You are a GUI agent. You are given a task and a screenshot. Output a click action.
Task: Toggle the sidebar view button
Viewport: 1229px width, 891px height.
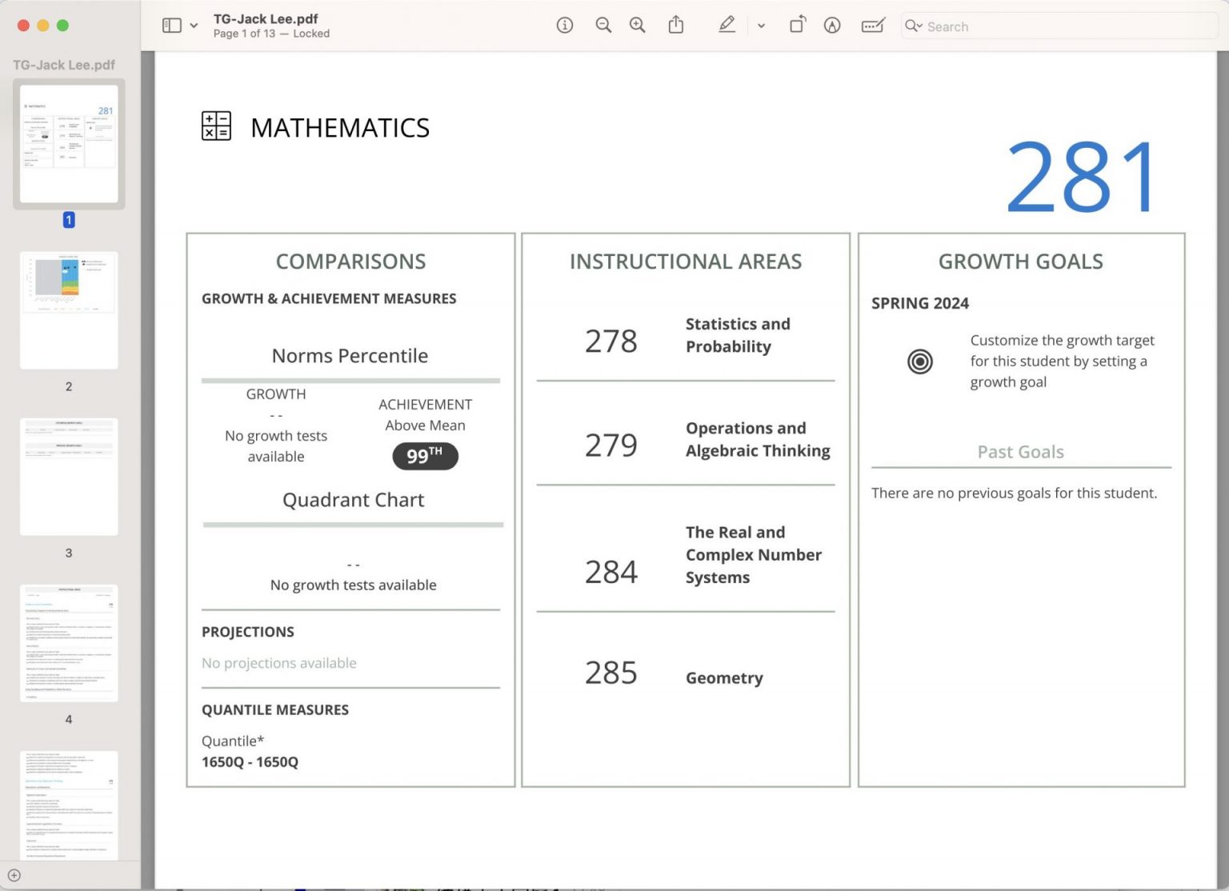tap(171, 26)
